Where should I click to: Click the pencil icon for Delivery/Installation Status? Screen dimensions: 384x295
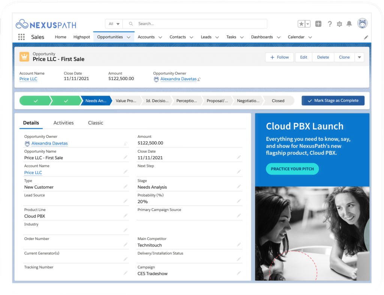239,259
